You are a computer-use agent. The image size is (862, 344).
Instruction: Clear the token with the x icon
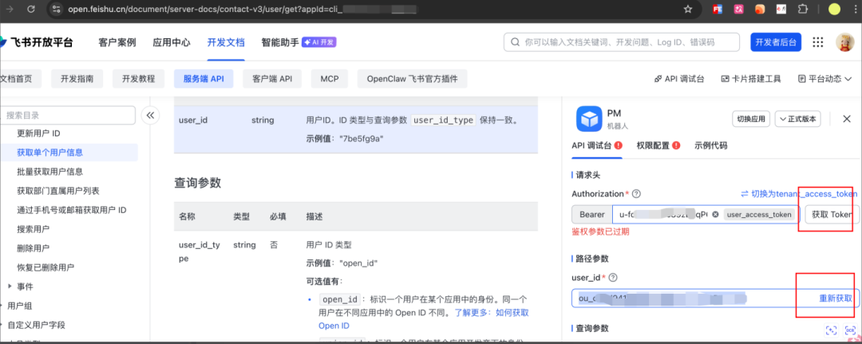pyautogui.click(x=715, y=215)
